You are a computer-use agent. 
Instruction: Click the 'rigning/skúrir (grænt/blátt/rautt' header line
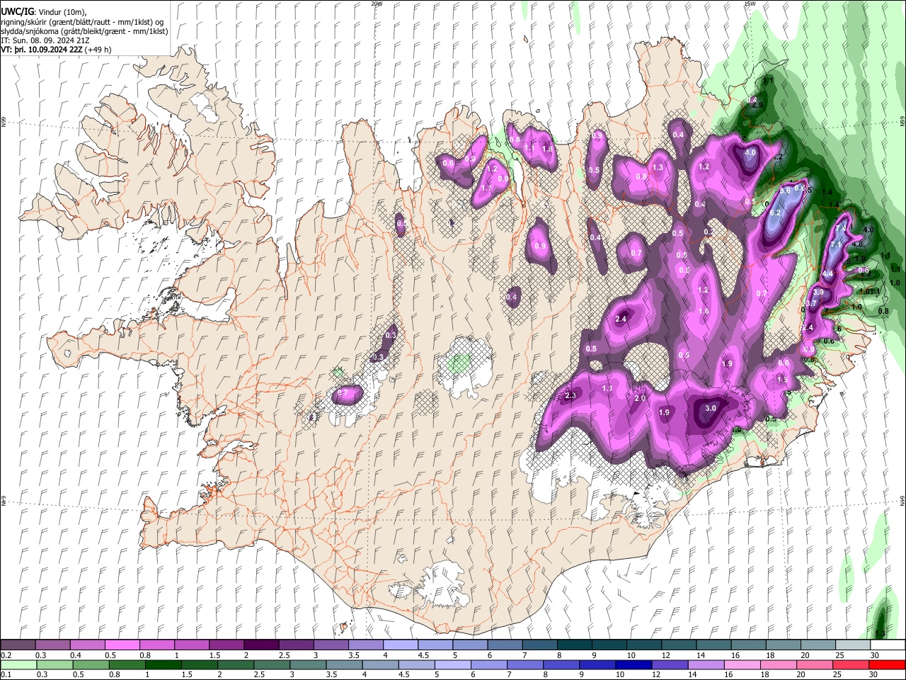point(83,21)
